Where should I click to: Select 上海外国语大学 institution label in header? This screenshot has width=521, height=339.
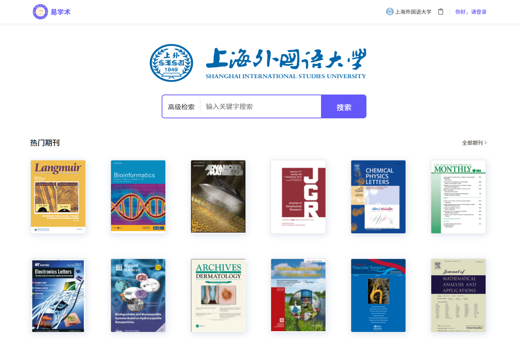pos(413,12)
